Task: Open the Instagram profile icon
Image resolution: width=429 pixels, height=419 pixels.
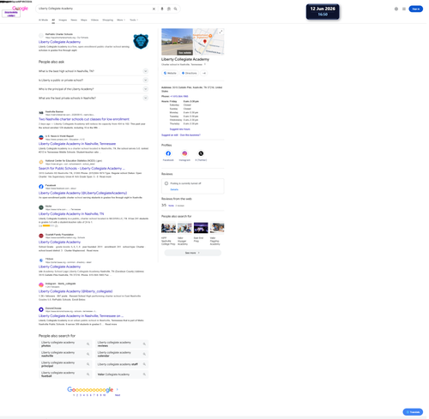Action: click(184, 153)
